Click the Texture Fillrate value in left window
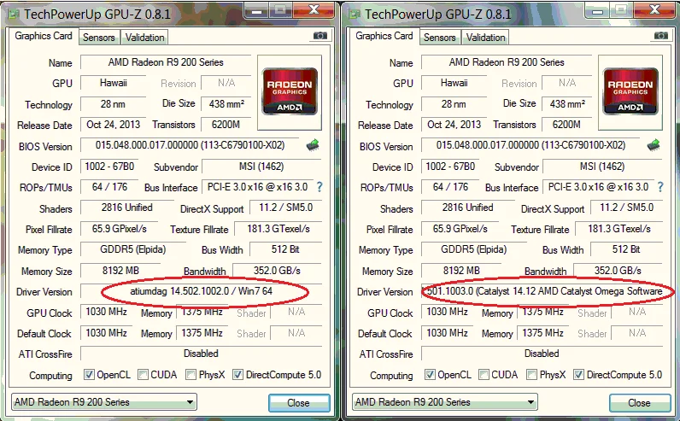The image size is (680, 421). (x=278, y=229)
